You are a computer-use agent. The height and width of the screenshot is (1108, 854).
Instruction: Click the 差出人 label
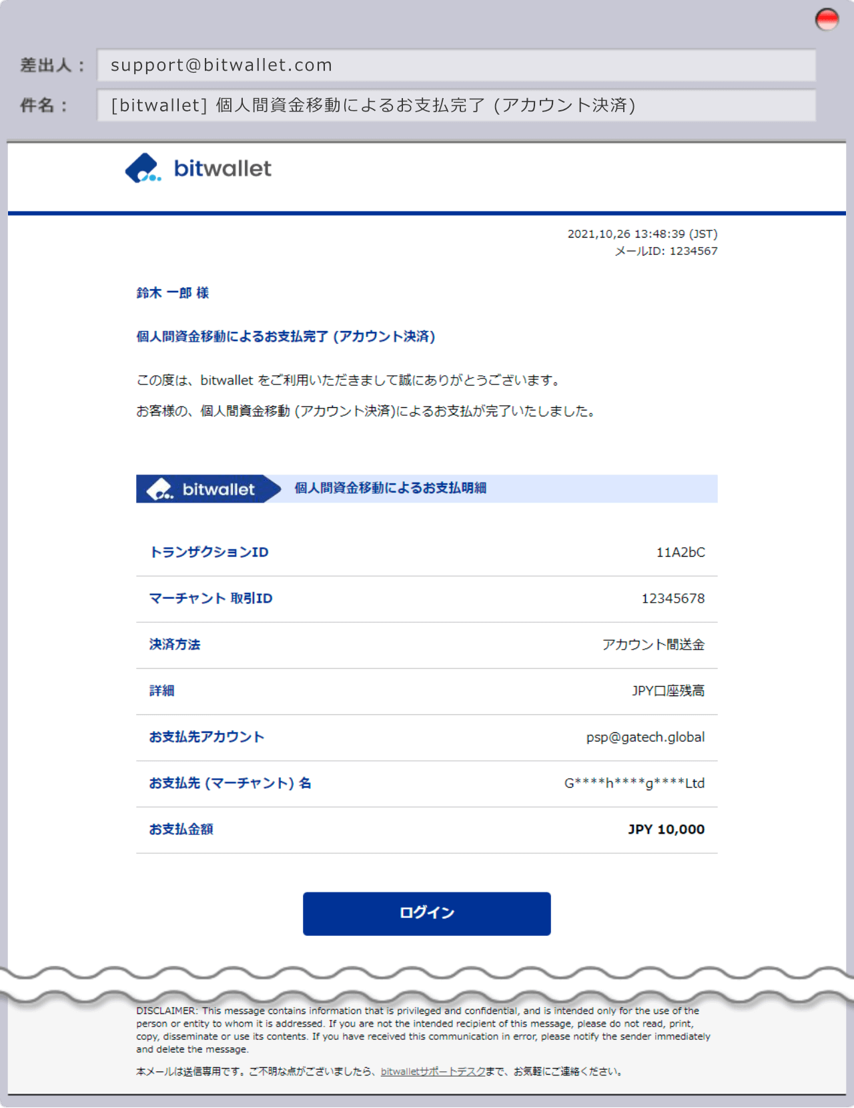point(53,65)
